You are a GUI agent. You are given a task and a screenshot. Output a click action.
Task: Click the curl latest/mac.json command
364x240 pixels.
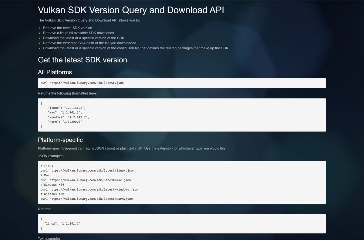(x=86, y=180)
